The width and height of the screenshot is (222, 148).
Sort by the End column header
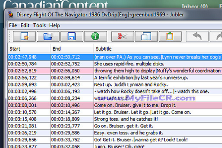point(72,49)
